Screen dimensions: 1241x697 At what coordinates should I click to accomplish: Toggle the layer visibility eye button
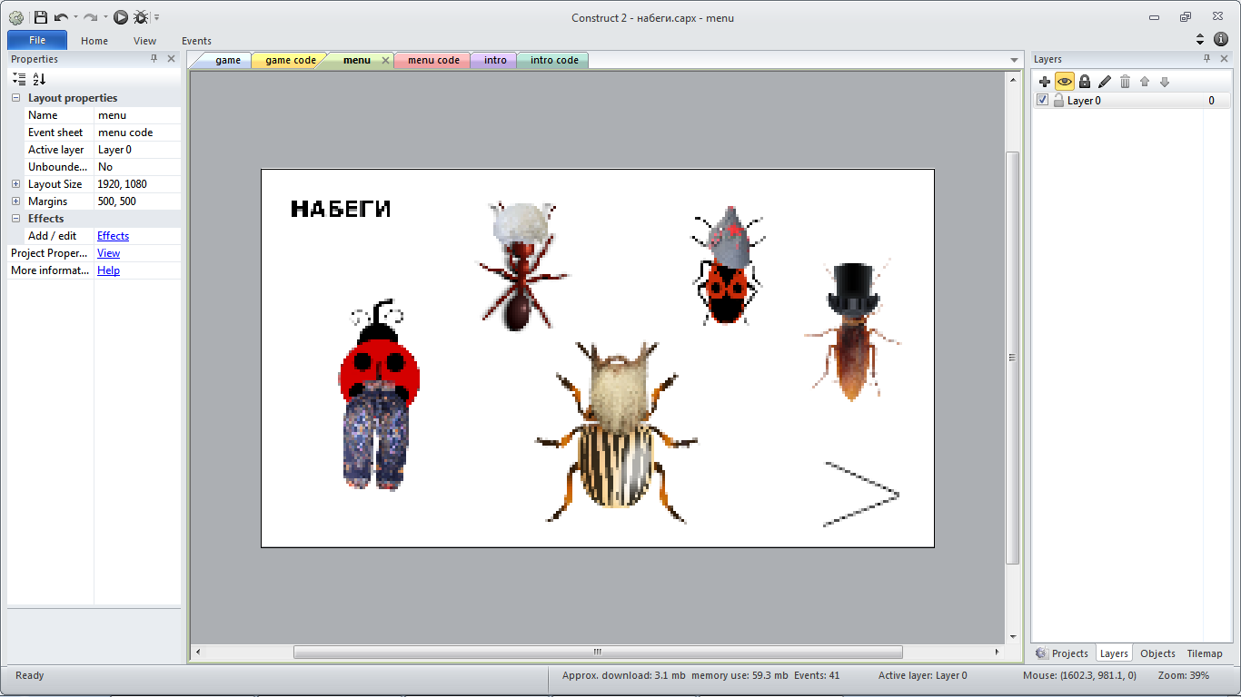click(x=1065, y=82)
